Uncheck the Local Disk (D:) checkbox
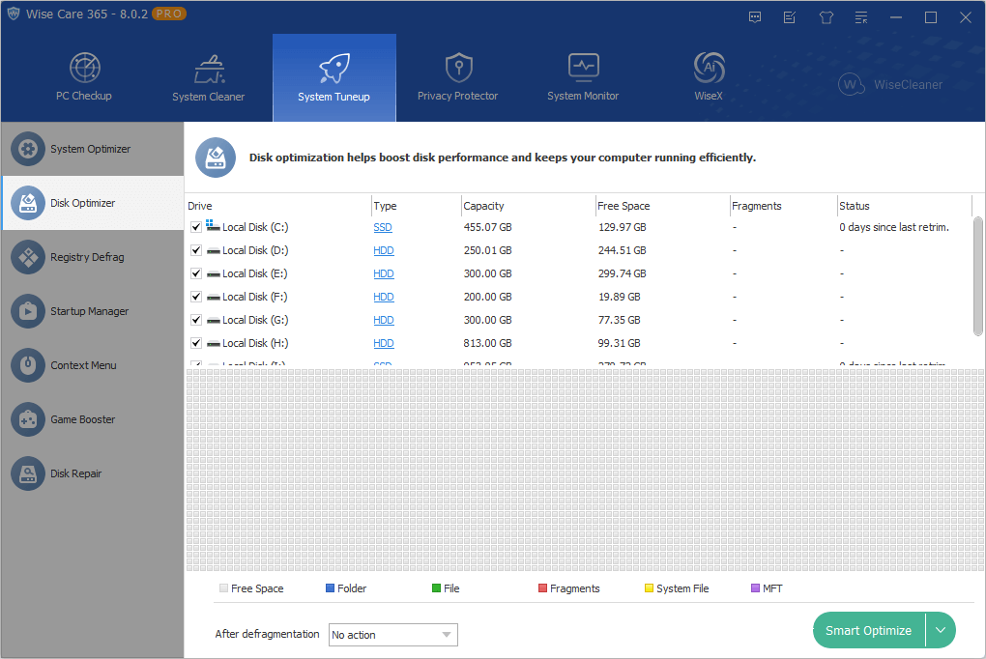The height and width of the screenshot is (659, 986). pos(196,250)
